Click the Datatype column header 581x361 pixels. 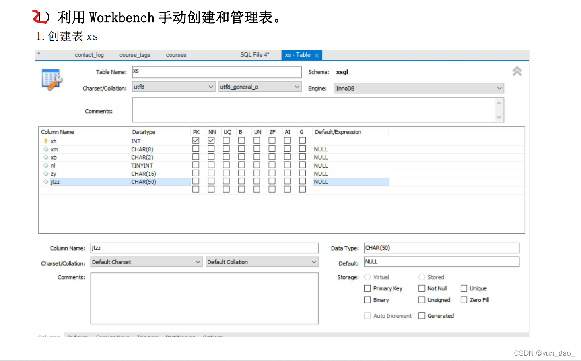(x=144, y=132)
